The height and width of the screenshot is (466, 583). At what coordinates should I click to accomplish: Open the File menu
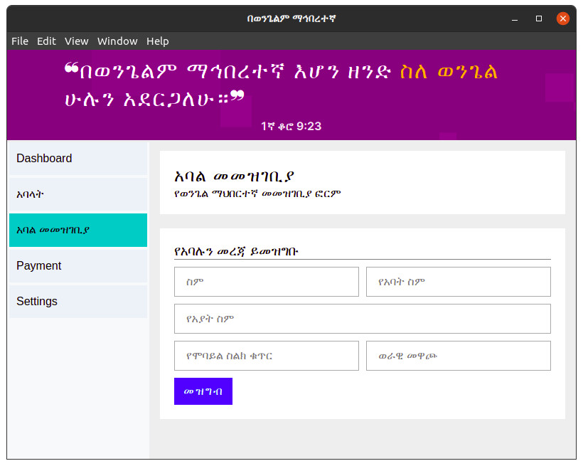19,41
